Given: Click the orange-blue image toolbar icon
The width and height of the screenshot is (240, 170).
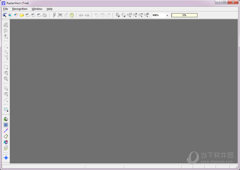Looking at the screenshot, I should [x=16, y=15].
